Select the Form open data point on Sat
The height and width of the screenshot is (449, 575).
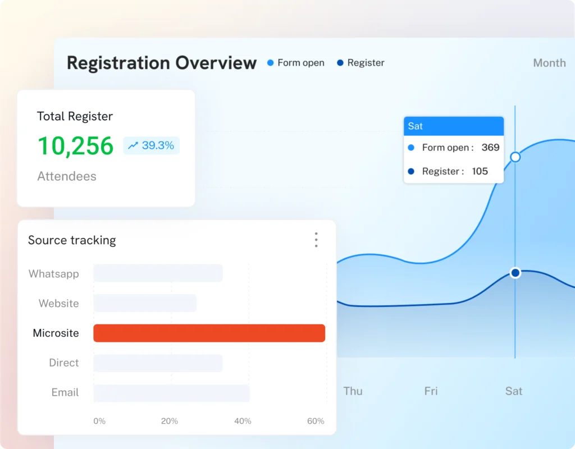(515, 157)
